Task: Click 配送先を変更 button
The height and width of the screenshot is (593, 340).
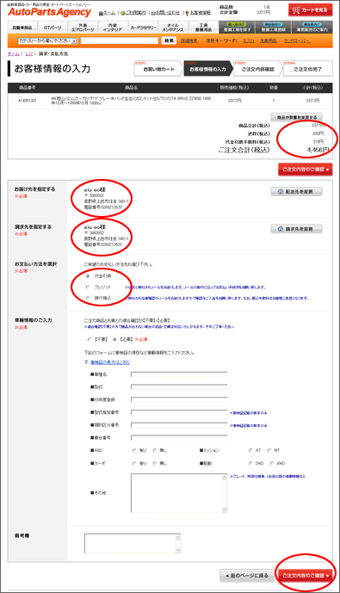Action: 296,192
